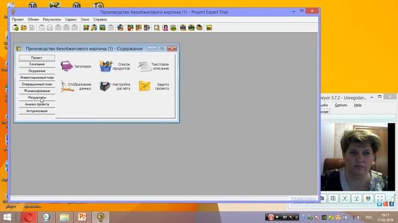Select the Операционный план tab
398x223 pixels.
pyautogui.click(x=37, y=84)
